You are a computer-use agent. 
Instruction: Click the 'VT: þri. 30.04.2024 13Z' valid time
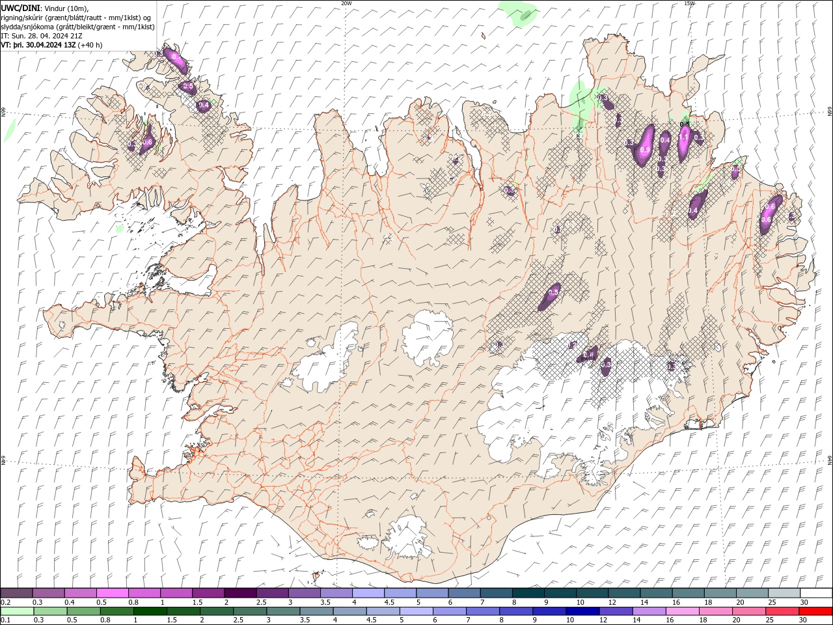tap(38, 45)
